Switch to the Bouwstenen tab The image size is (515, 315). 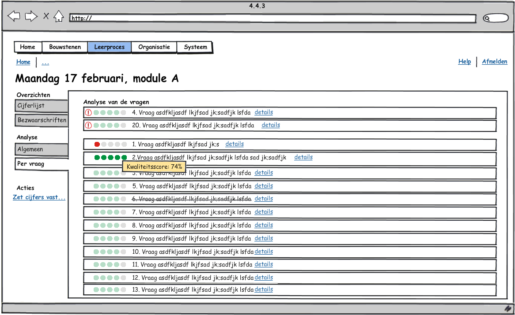(x=65, y=47)
